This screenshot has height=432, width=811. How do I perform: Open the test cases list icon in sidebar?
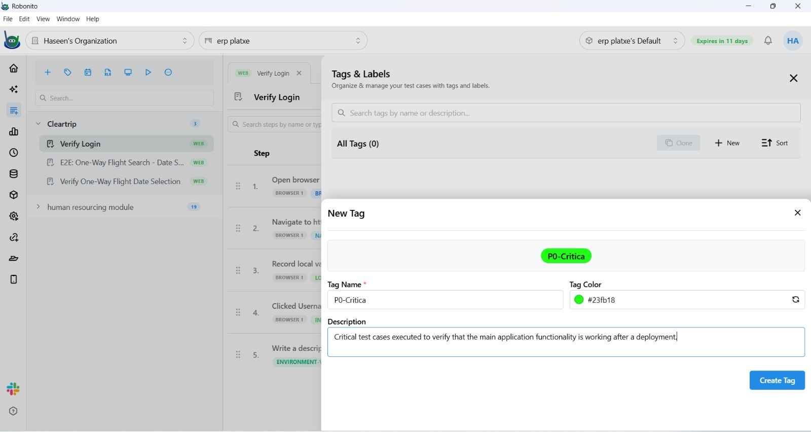click(x=14, y=111)
